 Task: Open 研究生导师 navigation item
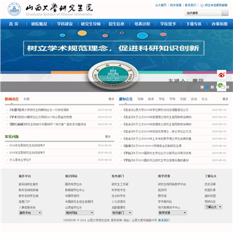[91, 24]
